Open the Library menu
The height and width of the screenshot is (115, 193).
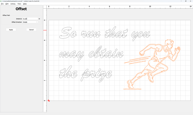coord(13,4)
